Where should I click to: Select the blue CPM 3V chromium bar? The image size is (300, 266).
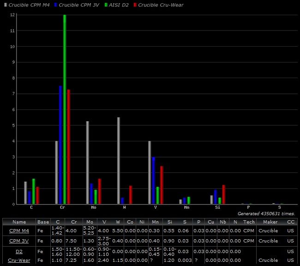coord(60,145)
